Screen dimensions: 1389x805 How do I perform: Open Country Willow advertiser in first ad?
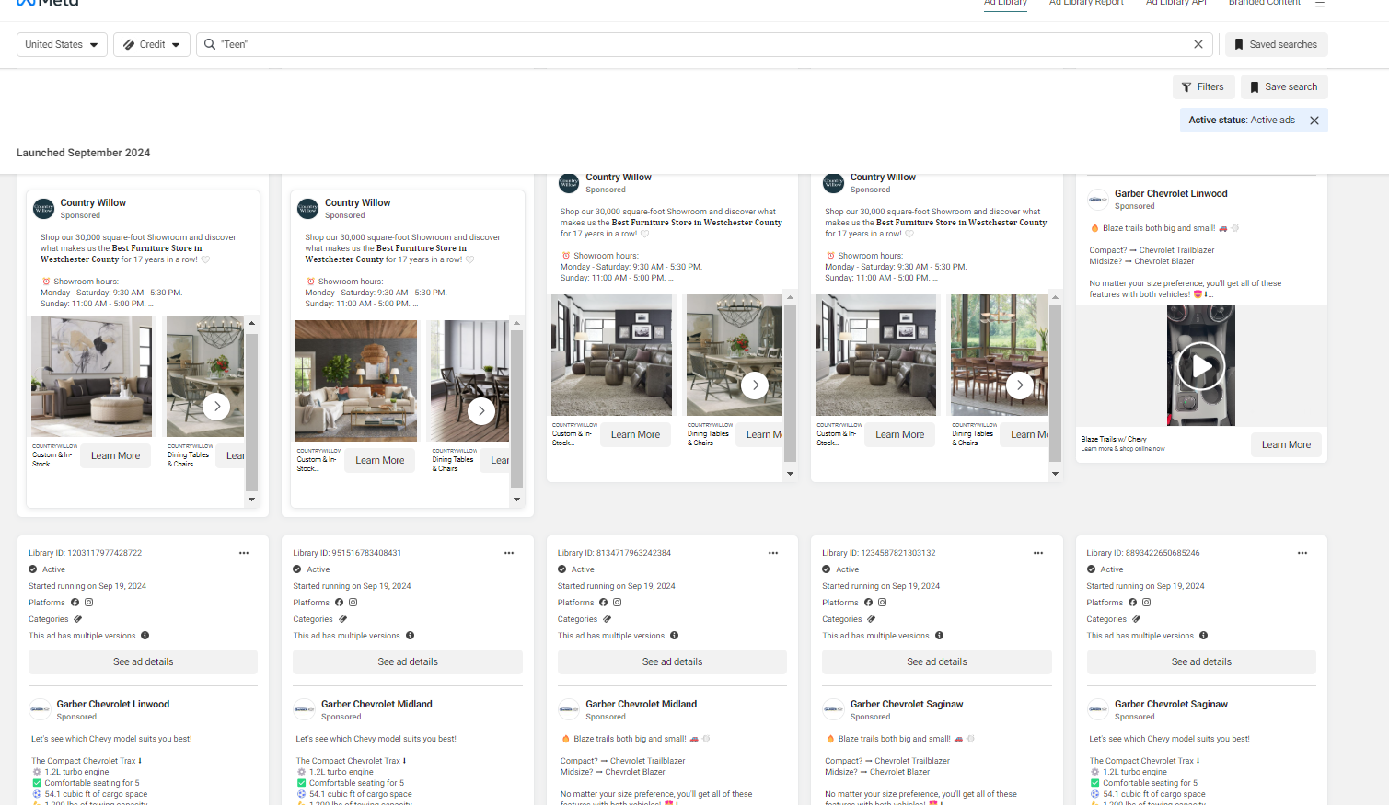pos(93,202)
